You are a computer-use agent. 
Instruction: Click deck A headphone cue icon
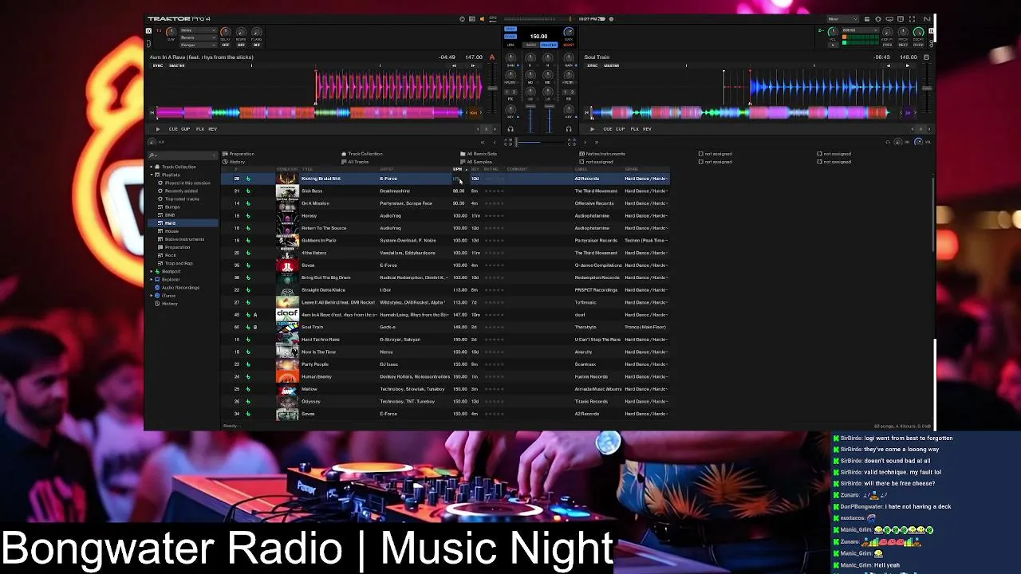tap(510, 129)
